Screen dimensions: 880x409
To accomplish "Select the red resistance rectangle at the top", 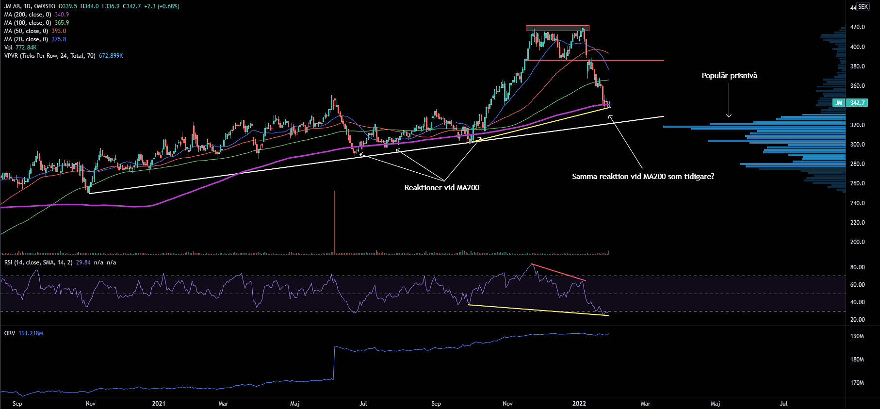I will [557, 28].
